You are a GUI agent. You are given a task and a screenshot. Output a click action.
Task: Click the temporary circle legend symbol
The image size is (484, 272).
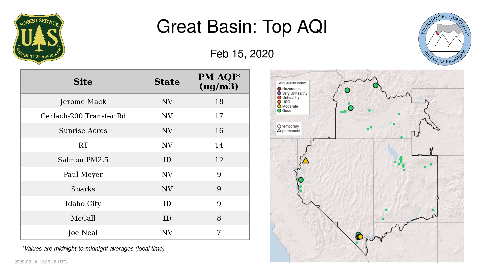click(279, 126)
